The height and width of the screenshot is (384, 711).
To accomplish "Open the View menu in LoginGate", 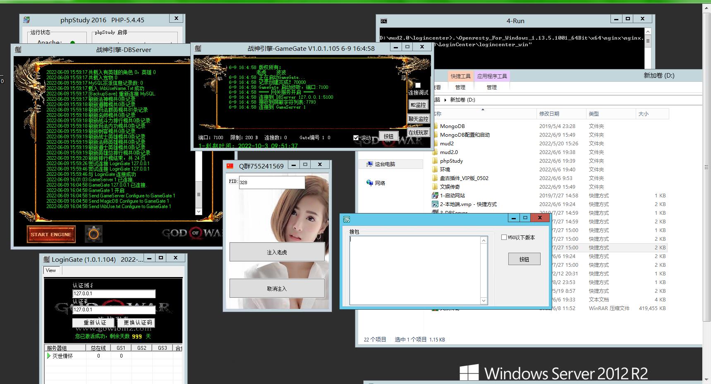I will coord(51,270).
